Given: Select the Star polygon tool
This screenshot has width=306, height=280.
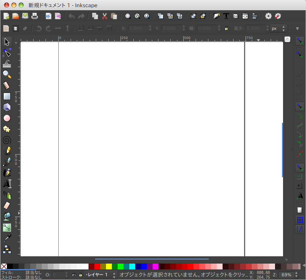Looking at the screenshot, I should tap(7, 129).
